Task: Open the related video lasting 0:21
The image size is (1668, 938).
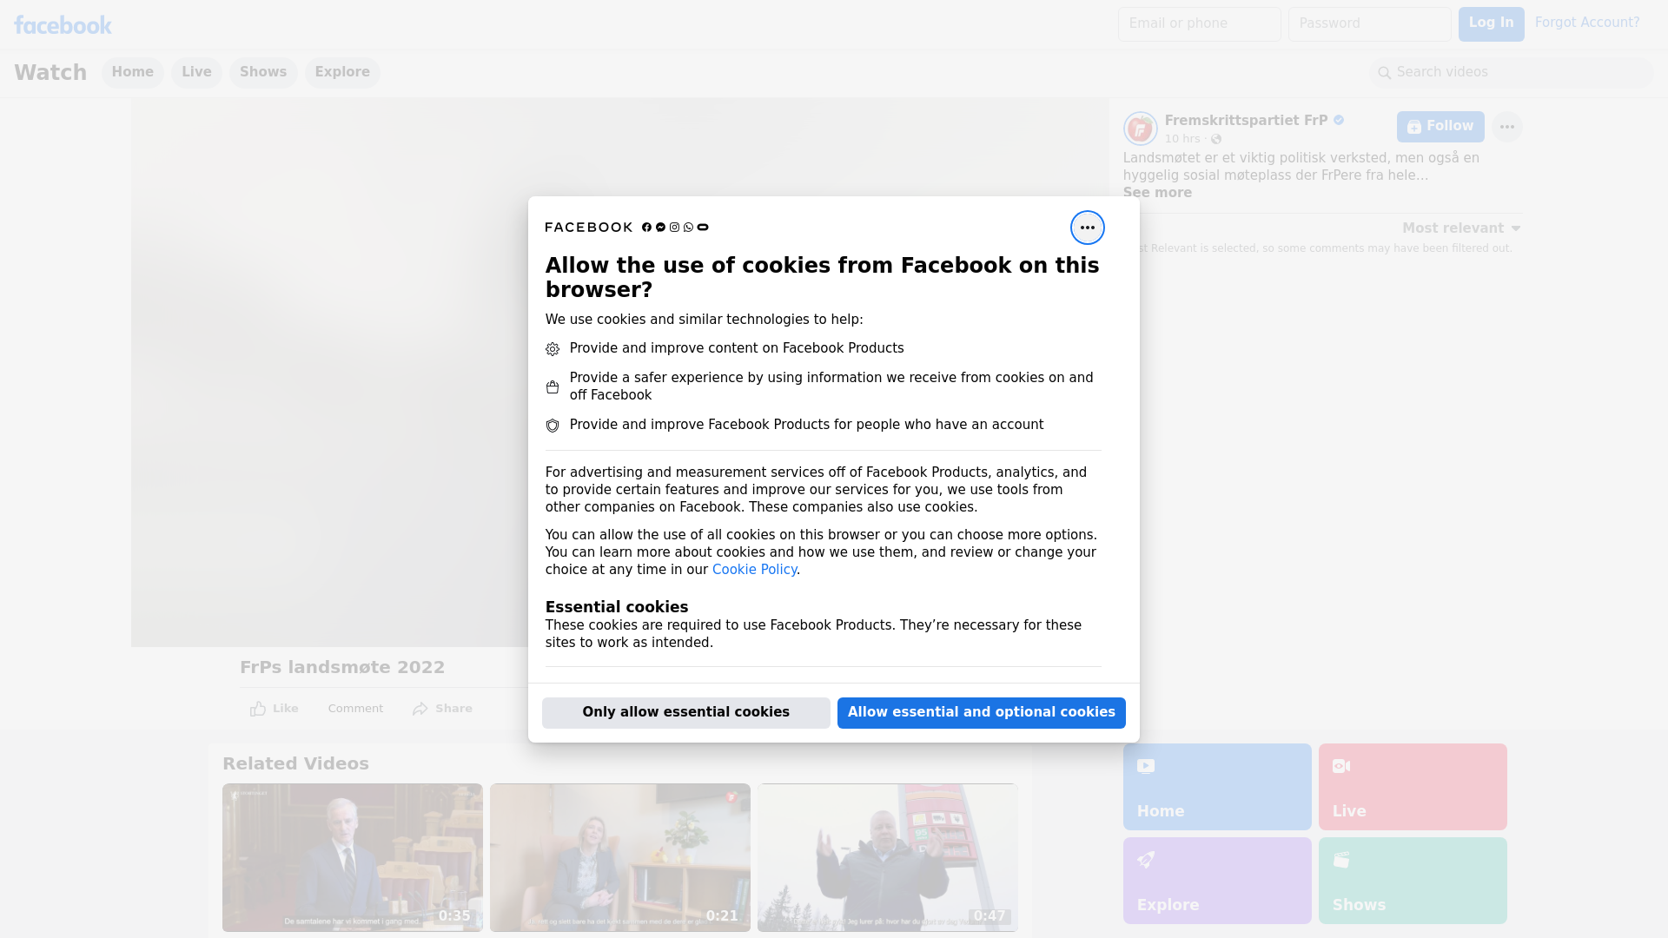Action: [620, 858]
